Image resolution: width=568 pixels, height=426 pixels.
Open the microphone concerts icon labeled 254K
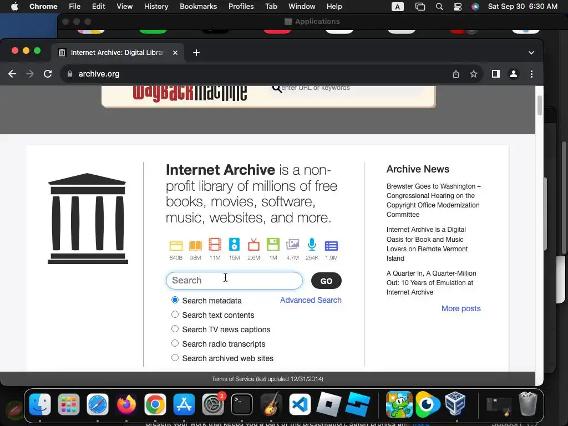click(312, 245)
